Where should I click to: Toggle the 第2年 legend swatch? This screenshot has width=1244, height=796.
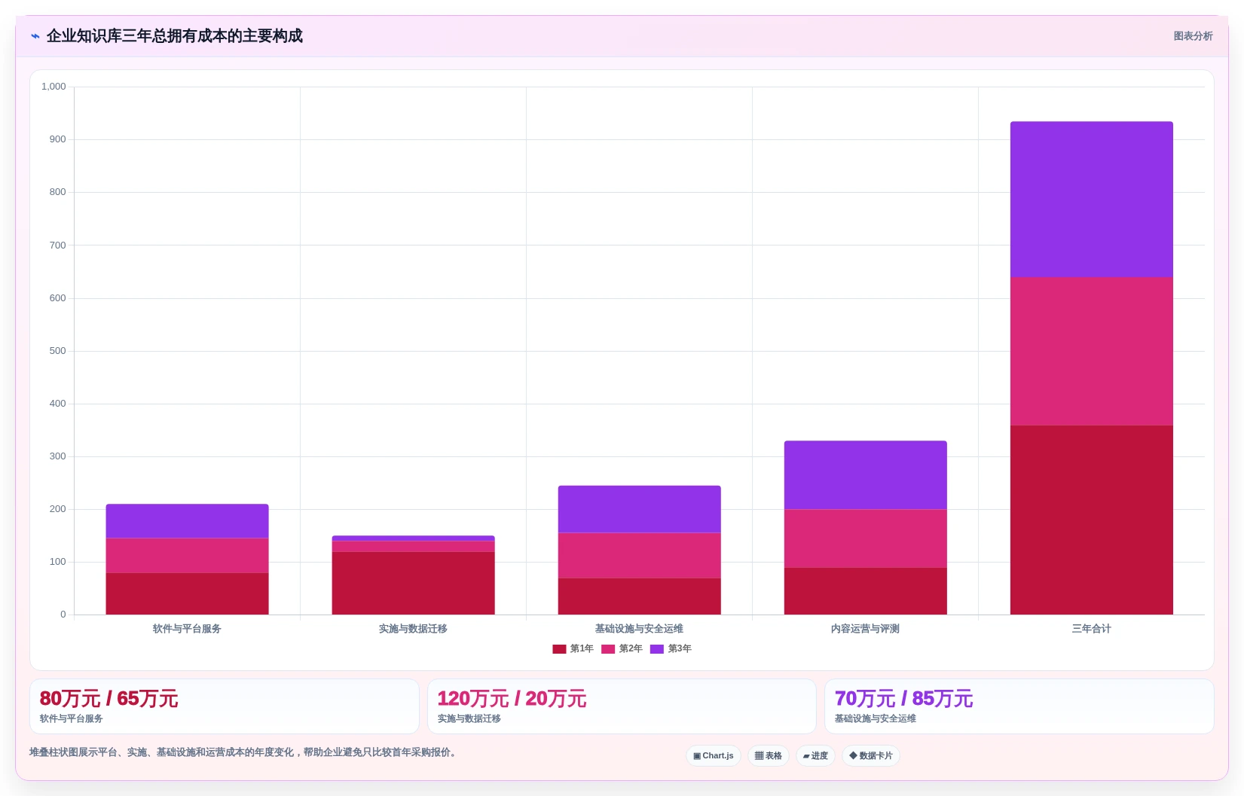click(608, 649)
